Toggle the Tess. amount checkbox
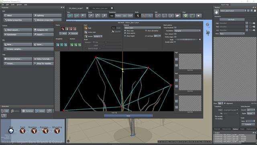Image resolution: width=257 pixels, height=145 pixels. 175,34
